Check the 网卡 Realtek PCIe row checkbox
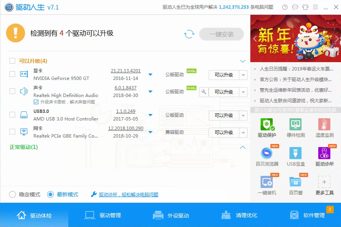Screen dimensions: 341x227 point(12,132)
